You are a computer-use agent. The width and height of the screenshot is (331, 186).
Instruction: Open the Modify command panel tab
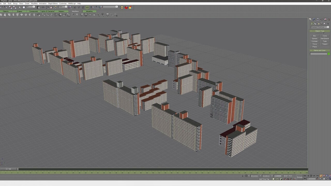click(x=314, y=19)
